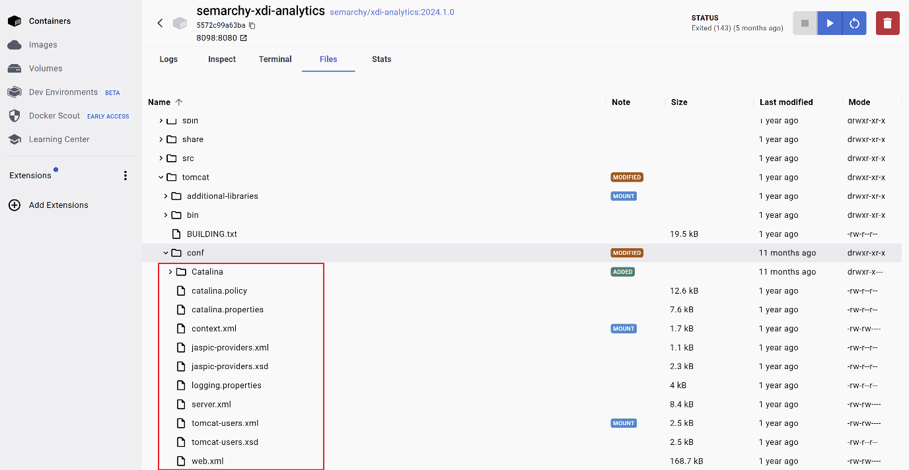Click the share folder icon

(172, 139)
